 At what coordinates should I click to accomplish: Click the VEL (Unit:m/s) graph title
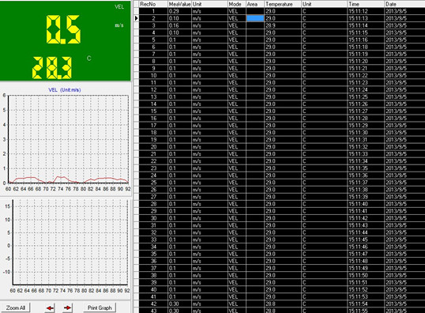coord(65,90)
